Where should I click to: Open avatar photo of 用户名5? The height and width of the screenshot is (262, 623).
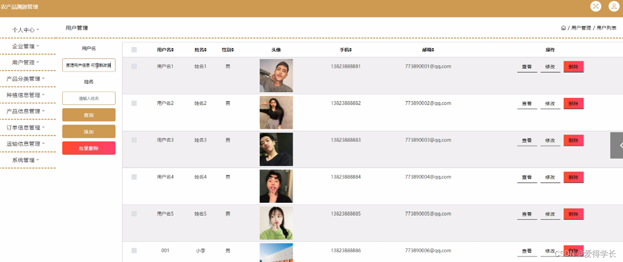276,223
